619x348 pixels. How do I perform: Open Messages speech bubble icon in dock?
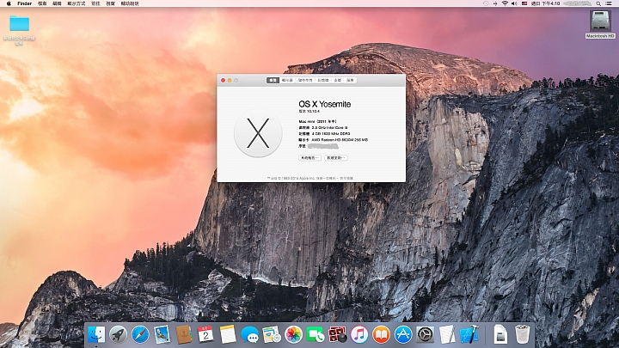tap(250, 334)
